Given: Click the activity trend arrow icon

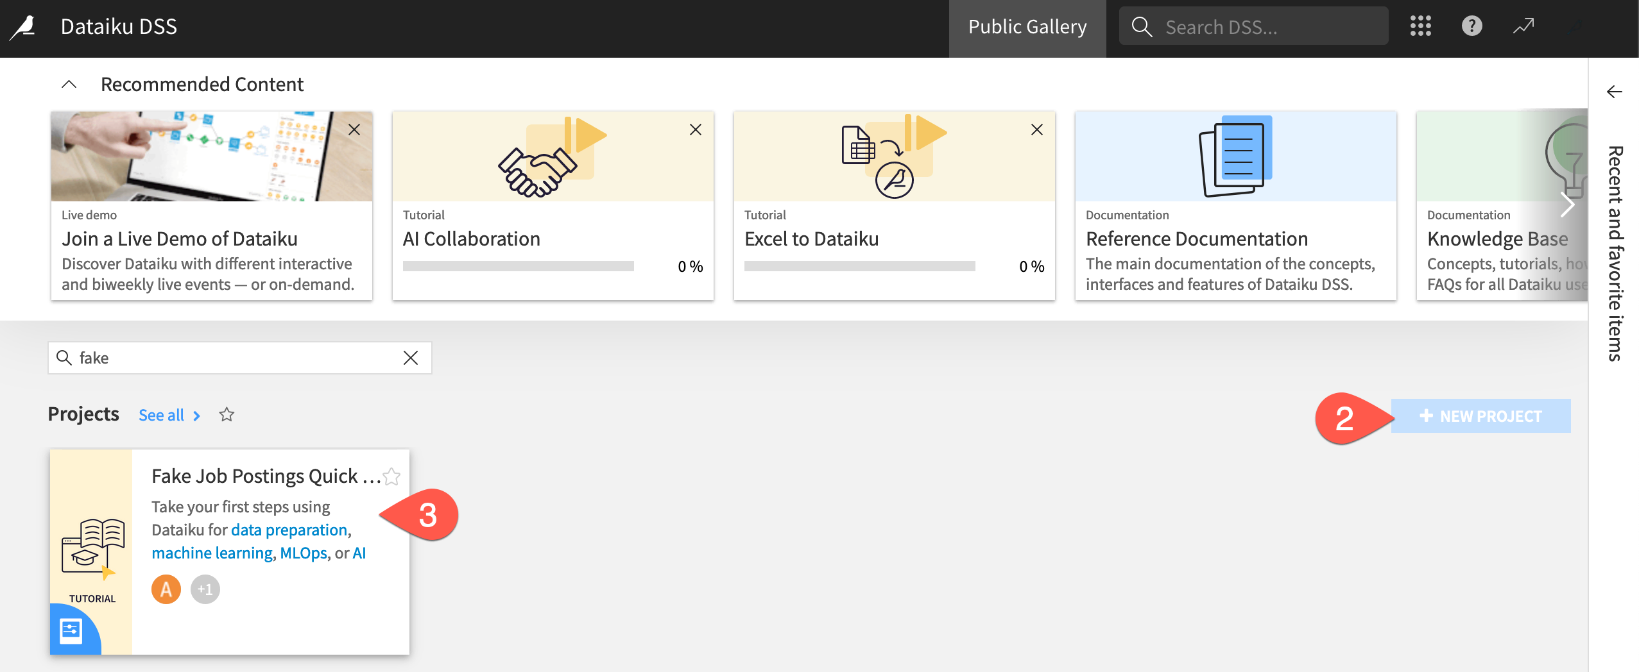Looking at the screenshot, I should point(1523,26).
